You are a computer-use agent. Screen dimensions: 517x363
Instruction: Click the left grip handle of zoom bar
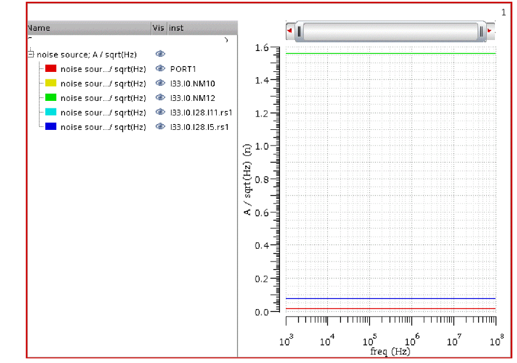[299, 31]
